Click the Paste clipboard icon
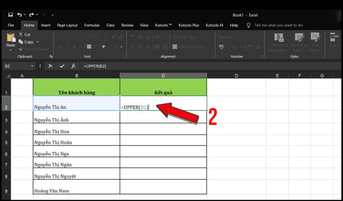 (11, 38)
